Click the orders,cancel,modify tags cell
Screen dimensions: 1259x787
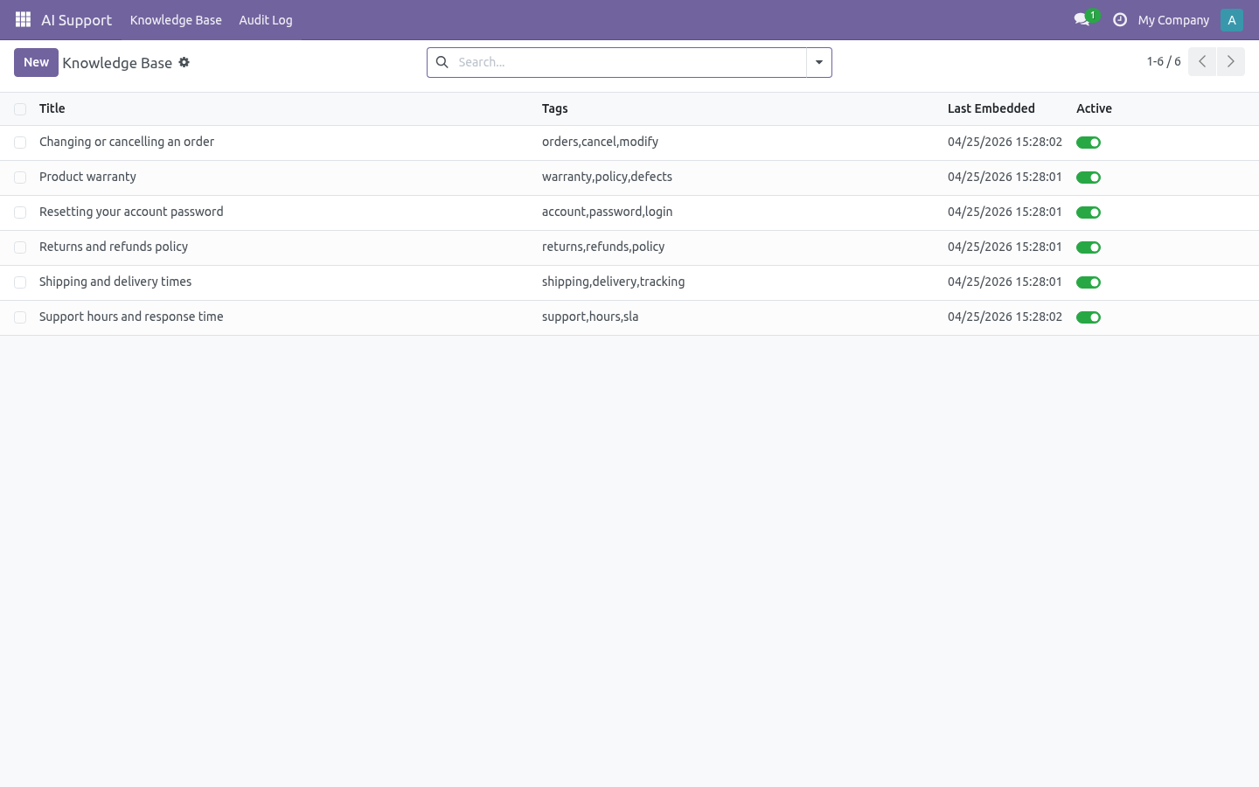point(600,142)
